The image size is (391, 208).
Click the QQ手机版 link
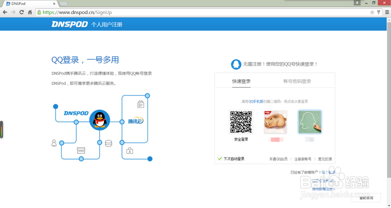(x=256, y=102)
